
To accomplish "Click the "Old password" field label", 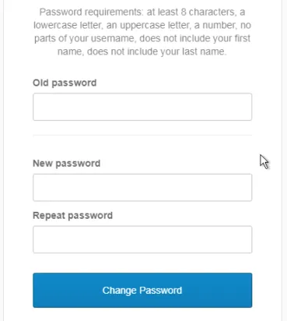I will 65,83.
